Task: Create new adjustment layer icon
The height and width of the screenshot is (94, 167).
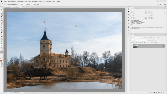Action: pos(157,92)
